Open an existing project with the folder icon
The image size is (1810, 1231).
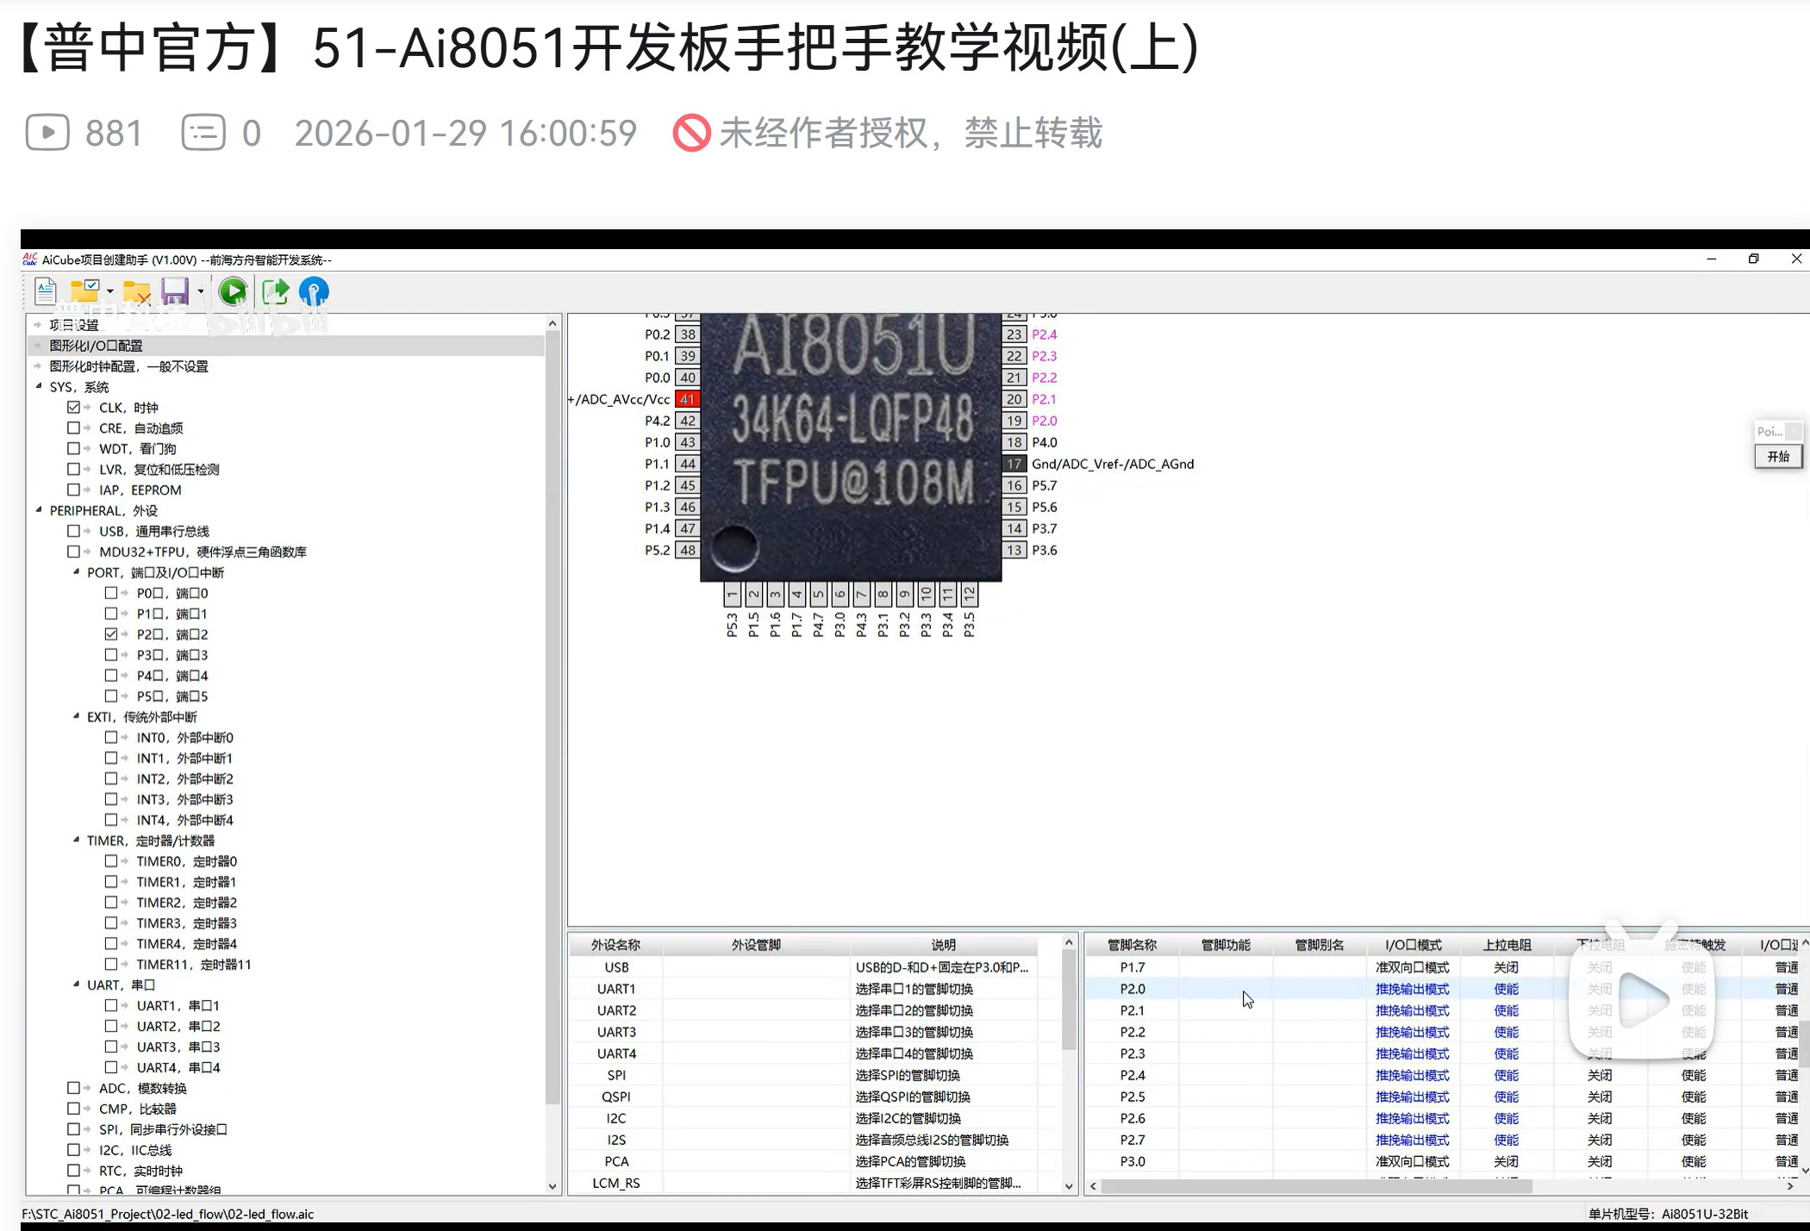pyautogui.click(x=84, y=291)
